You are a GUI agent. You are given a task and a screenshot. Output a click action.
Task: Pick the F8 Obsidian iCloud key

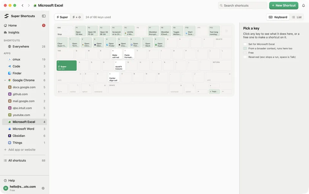click(x=165, y=31)
